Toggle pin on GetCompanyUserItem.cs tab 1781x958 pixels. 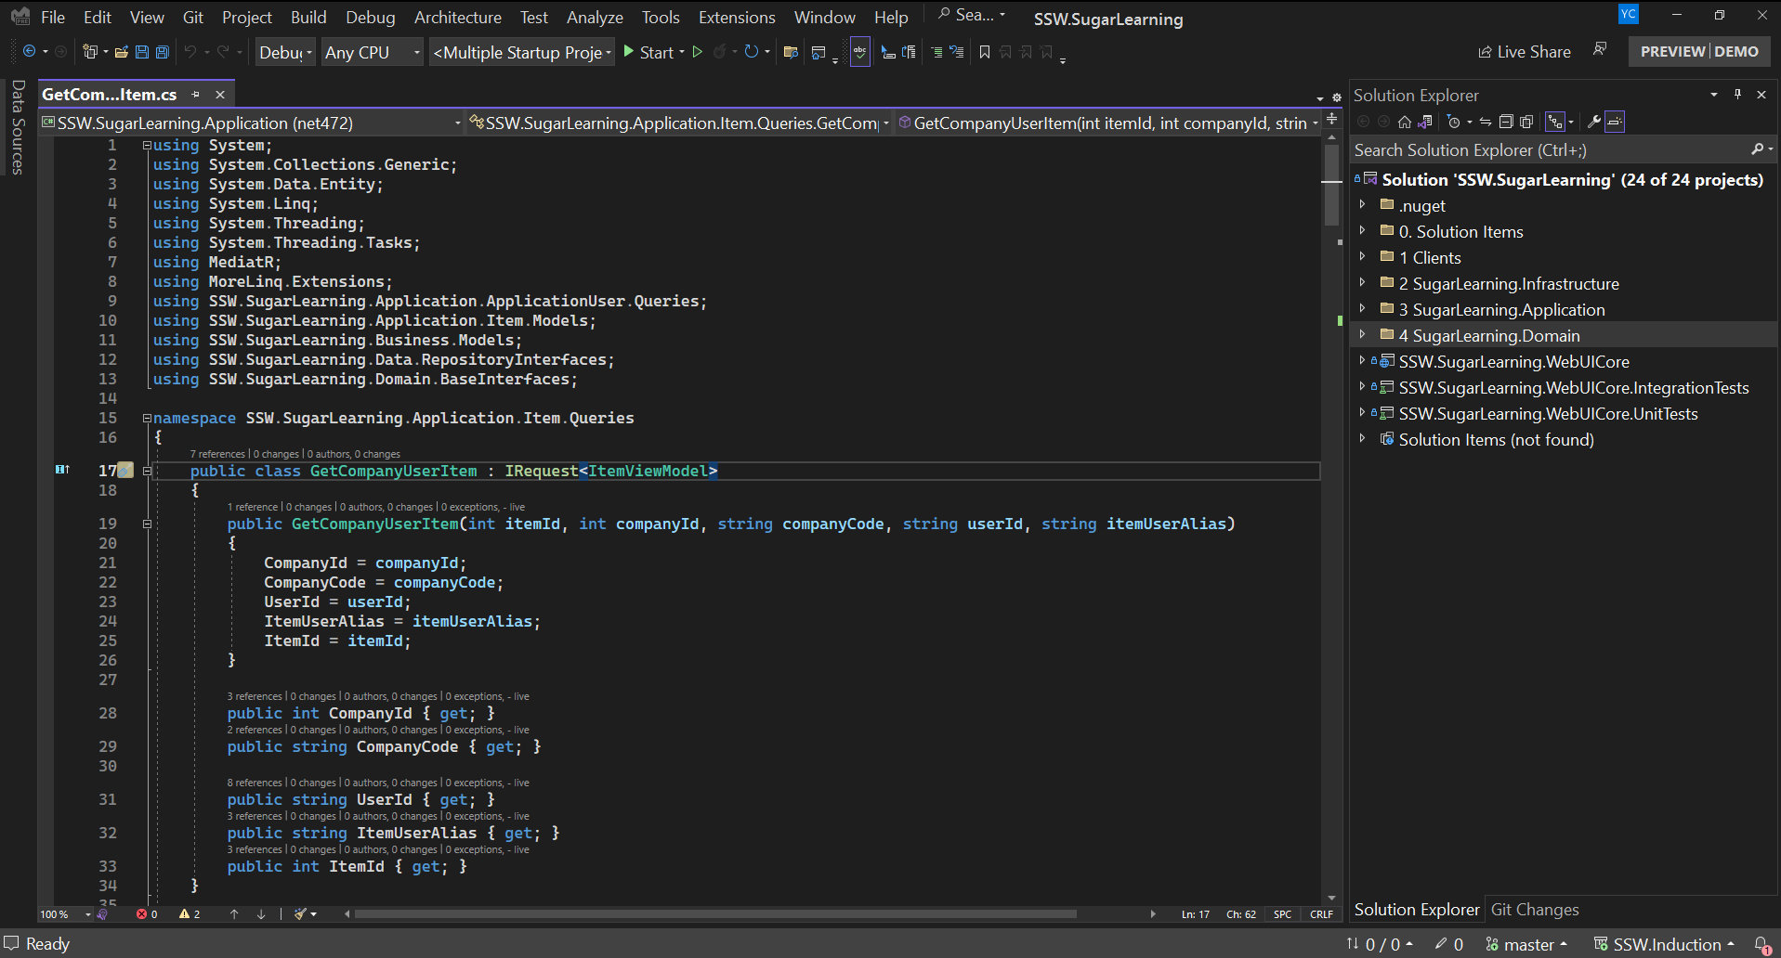(x=195, y=95)
